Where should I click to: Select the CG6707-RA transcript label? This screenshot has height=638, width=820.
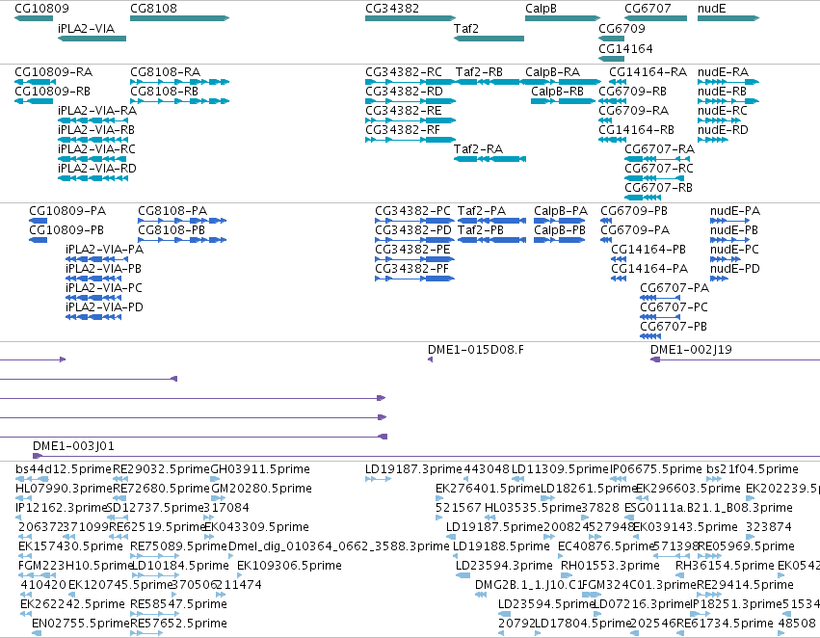pyautogui.click(x=659, y=149)
